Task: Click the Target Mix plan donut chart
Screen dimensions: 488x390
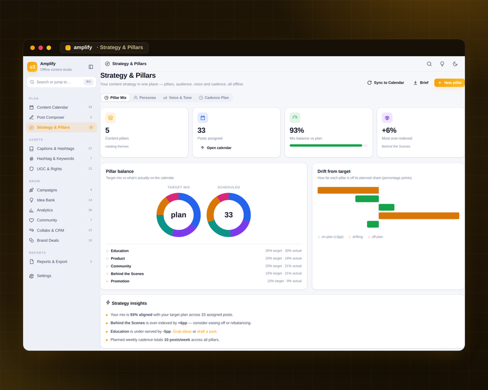Action: [178, 215]
